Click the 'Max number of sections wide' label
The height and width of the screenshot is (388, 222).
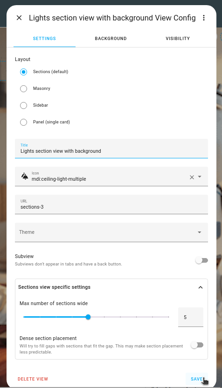click(x=54, y=303)
